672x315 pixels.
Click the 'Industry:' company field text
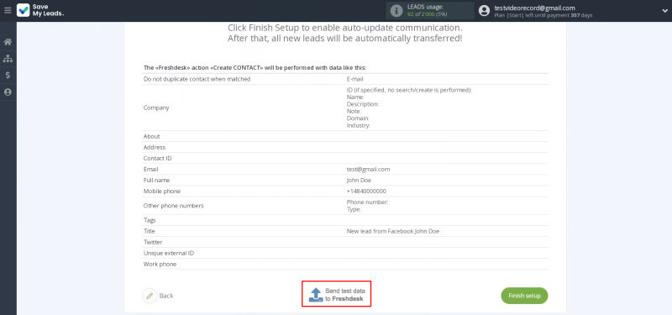coord(359,126)
